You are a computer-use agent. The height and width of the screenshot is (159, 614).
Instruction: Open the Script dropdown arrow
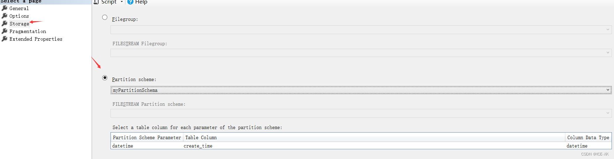(x=122, y=2)
